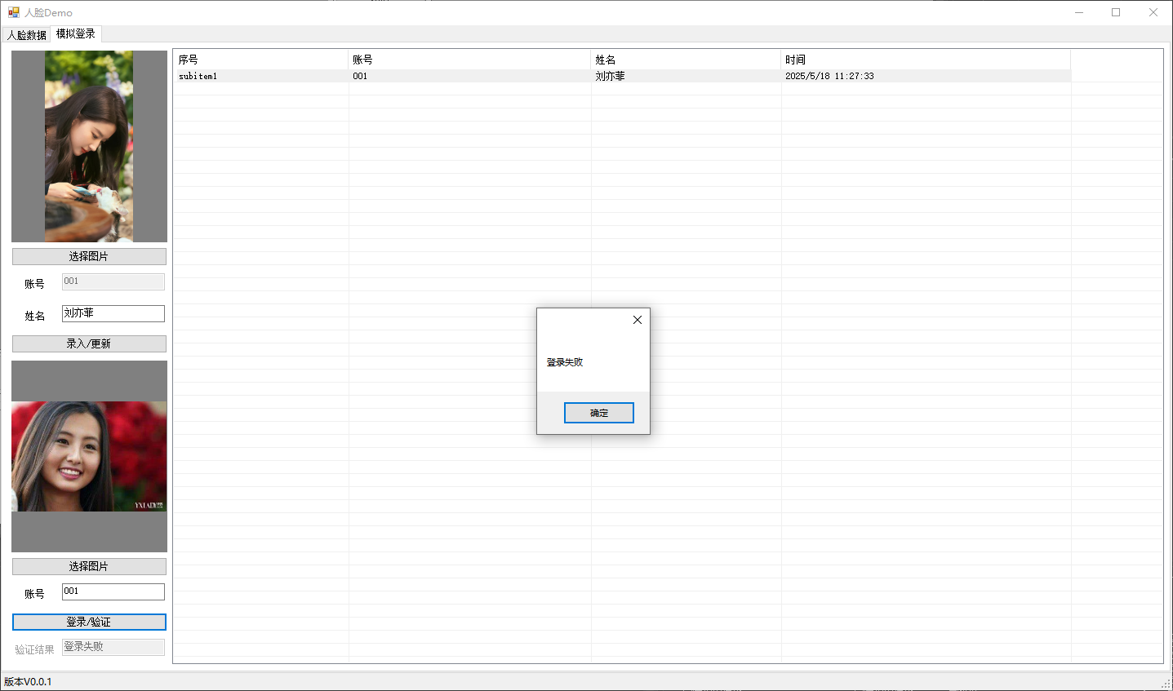Click the registered face photo thumbnail
The image size is (1173, 691).
(89, 146)
